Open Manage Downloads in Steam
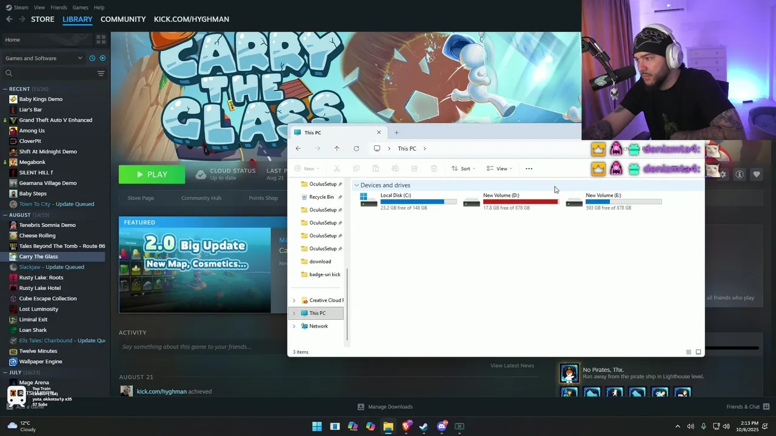 [x=385, y=407]
